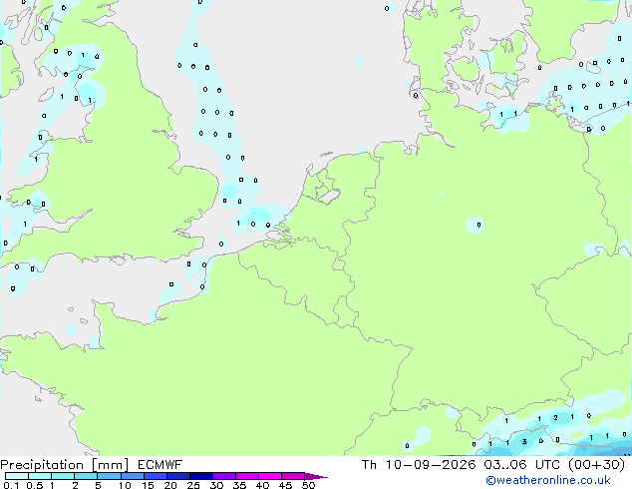The width and height of the screenshot is (632, 489).
Task: Click the precipitation value 3 near the Alps
Action: coord(524,442)
